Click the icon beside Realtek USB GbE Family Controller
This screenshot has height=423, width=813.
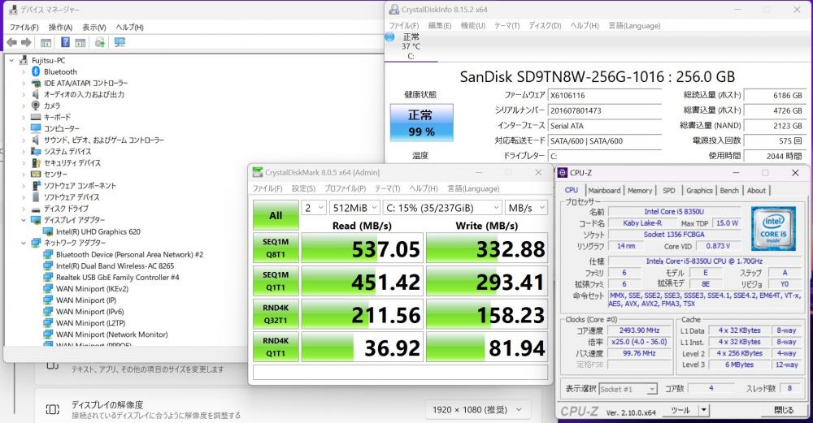(x=48, y=277)
